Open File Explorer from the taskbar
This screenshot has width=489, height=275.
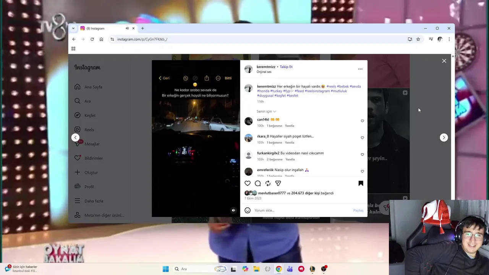[x=256, y=269]
